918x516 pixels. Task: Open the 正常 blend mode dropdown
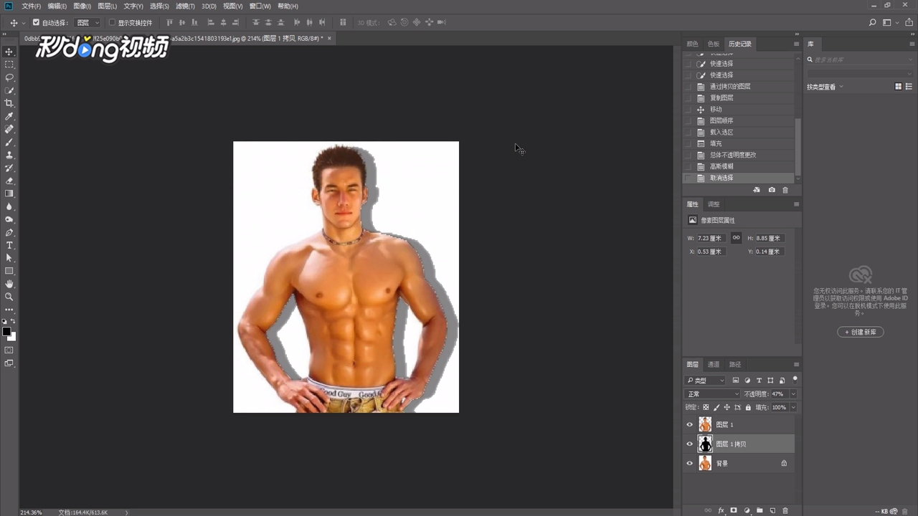[713, 394]
